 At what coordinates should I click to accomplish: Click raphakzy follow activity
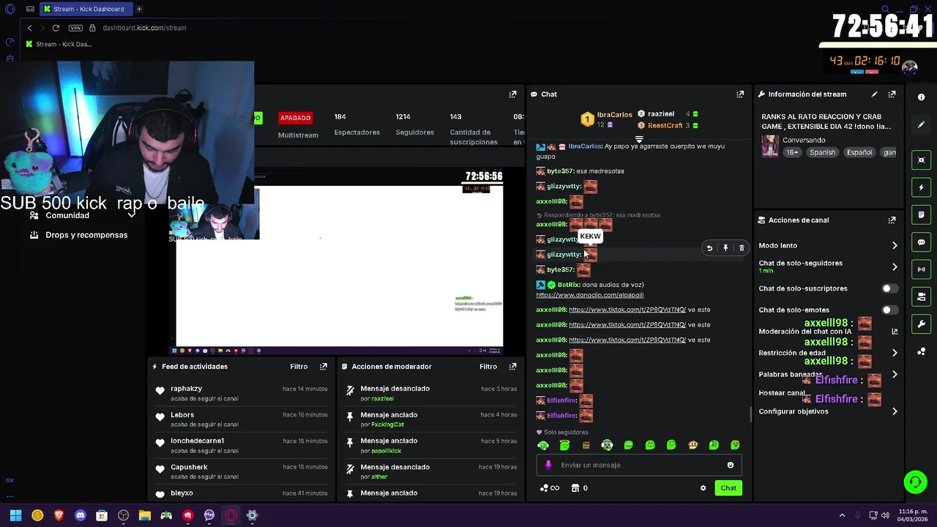[240, 393]
